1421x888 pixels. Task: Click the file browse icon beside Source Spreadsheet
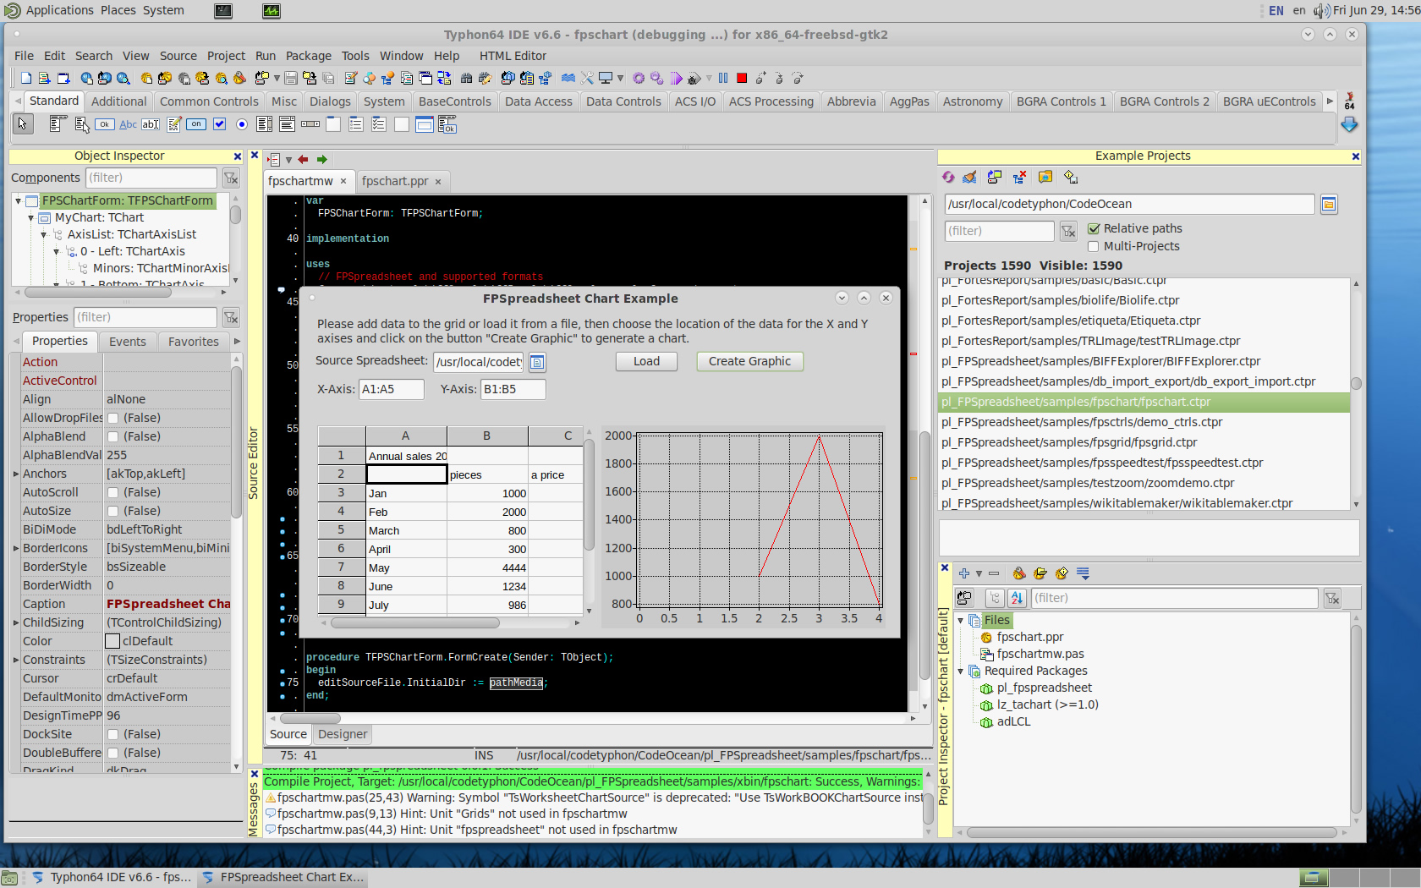coord(537,362)
